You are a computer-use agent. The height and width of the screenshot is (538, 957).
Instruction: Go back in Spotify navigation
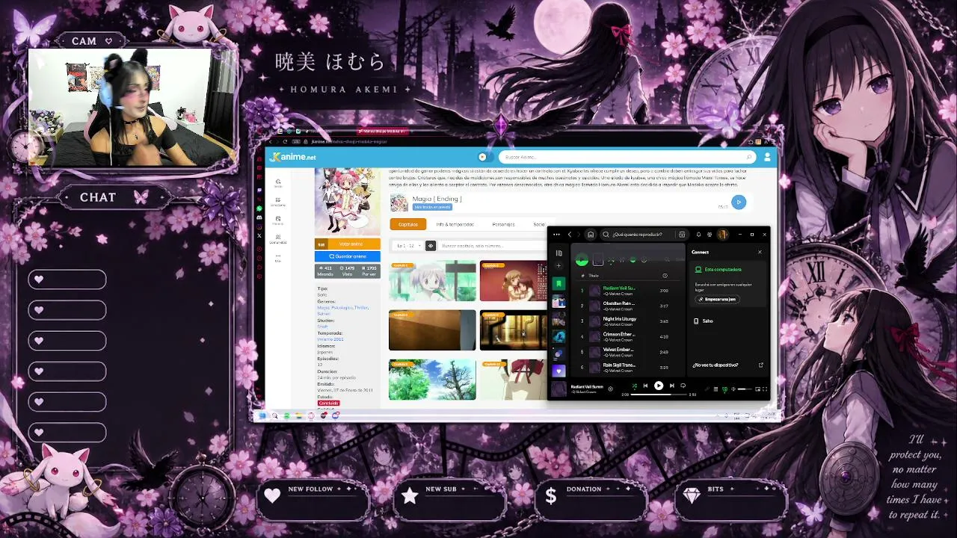point(570,235)
